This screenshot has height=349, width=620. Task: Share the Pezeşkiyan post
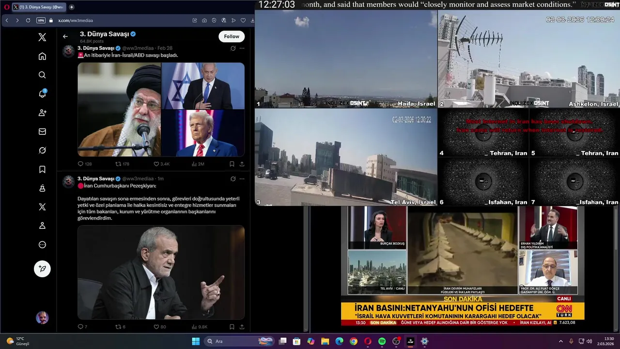coord(242,327)
